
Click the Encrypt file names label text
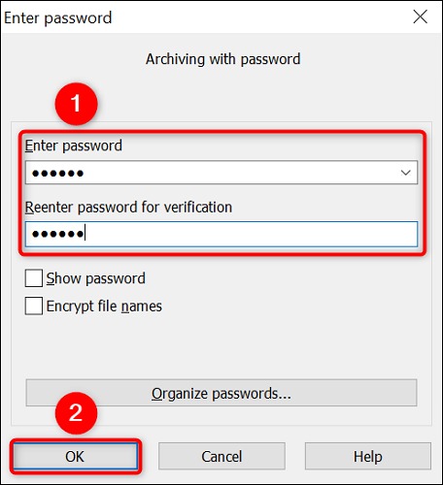click(104, 307)
